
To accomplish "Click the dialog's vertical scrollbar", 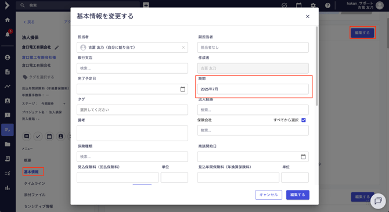I will point(317,66).
